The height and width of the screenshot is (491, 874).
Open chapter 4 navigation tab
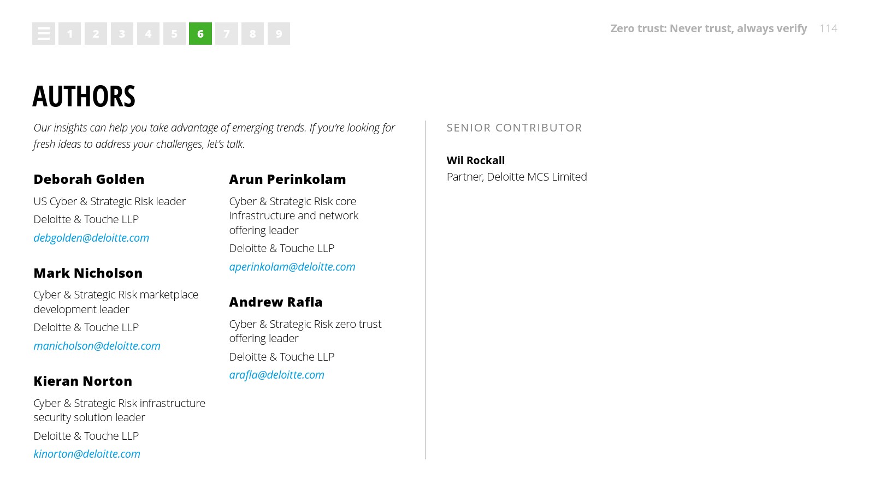click(x=148, y=34)
